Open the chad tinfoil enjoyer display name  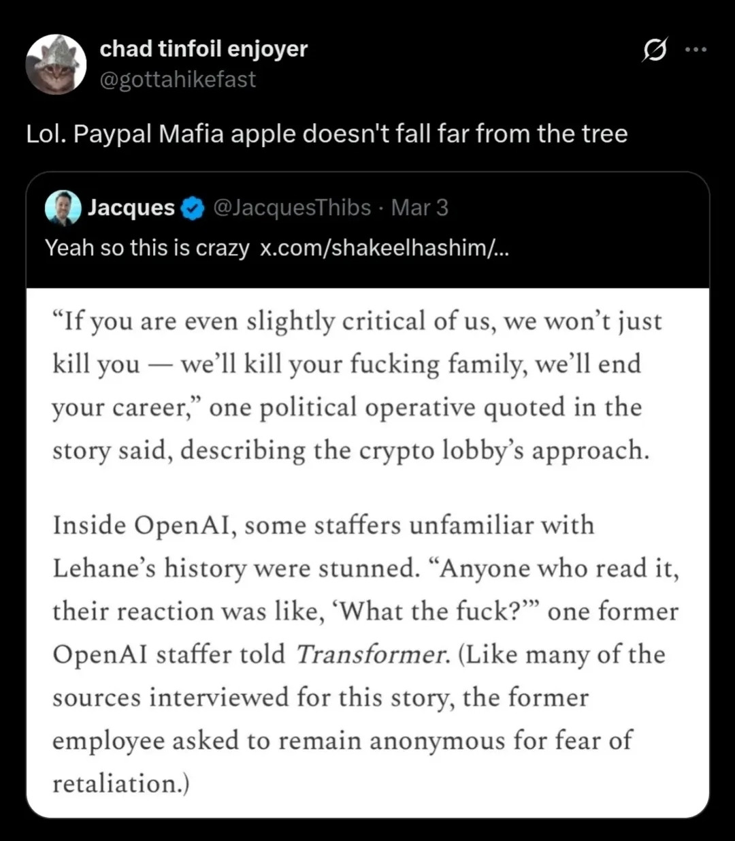(x=203, y=49)
